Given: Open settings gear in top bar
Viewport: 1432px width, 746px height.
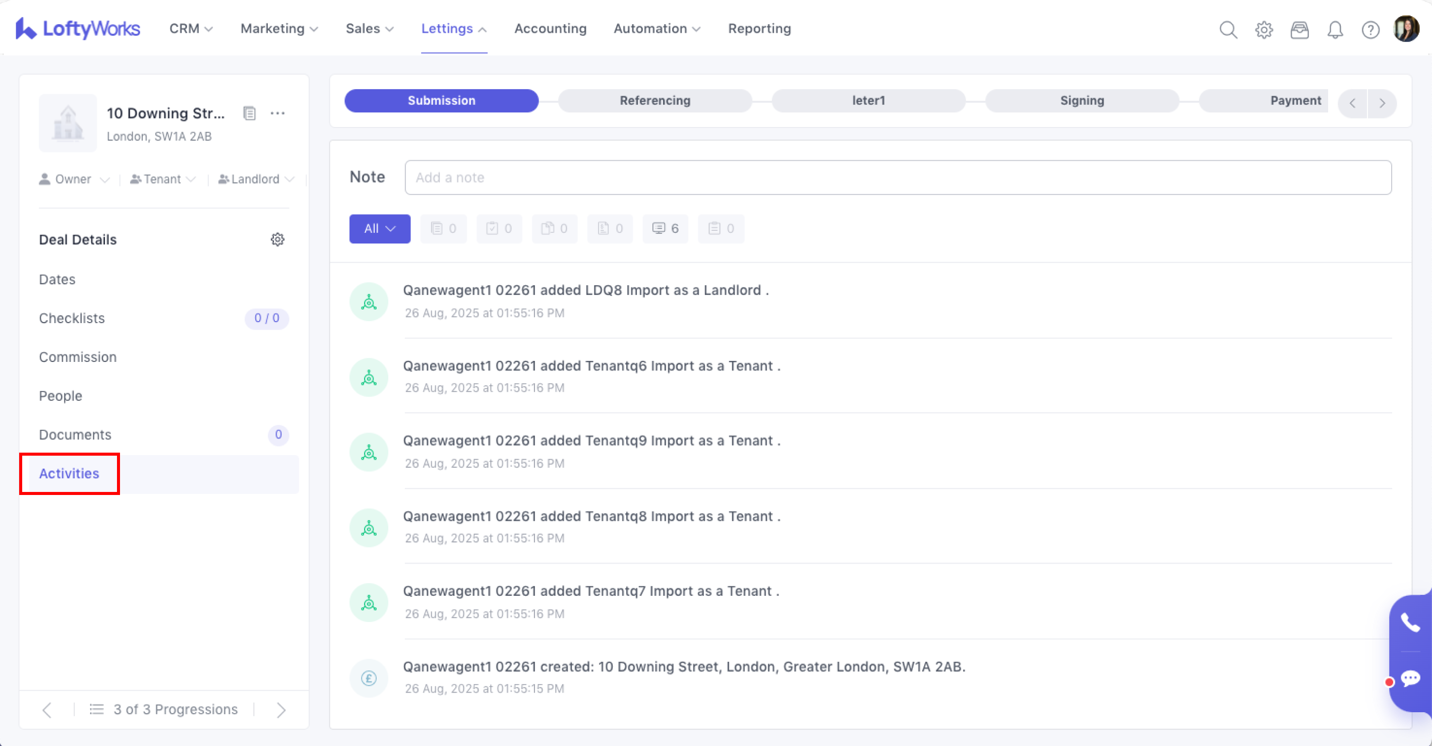Looking at the screenshot, I should point(1264,29).
